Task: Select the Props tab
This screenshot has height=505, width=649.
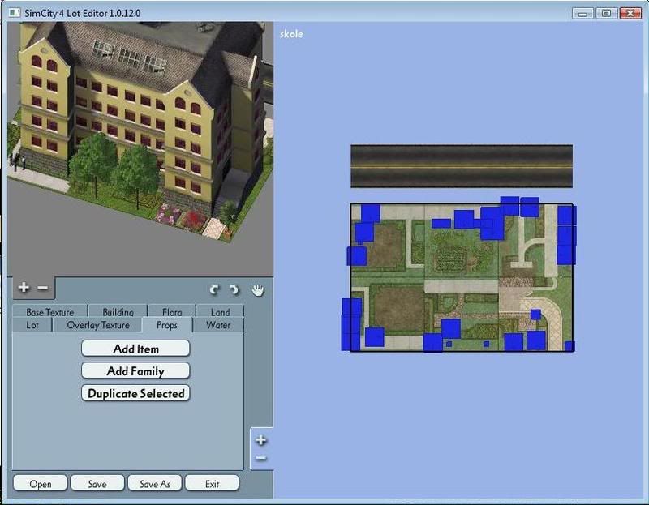Action: coord(167,325)
